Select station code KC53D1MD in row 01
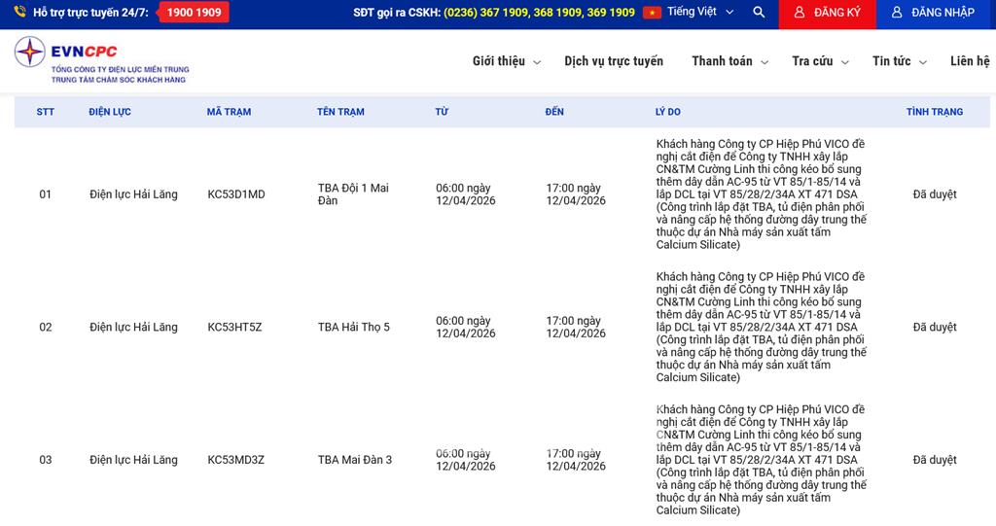 pyautogui.click(x=236, y=194)
